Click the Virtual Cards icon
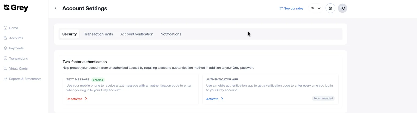The width and height of the screenshot is (417, 113). 5,68
